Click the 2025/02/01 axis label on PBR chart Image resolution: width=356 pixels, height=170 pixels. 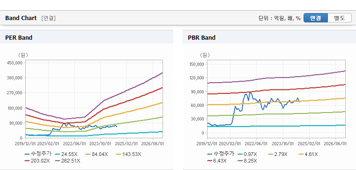(x=309, y=143)
